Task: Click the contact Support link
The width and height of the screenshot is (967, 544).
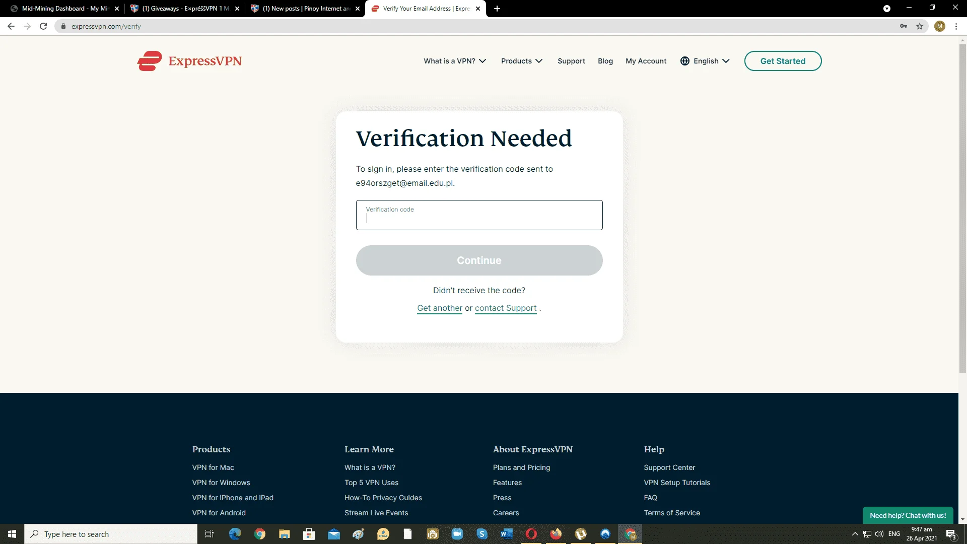Action: 506,308
